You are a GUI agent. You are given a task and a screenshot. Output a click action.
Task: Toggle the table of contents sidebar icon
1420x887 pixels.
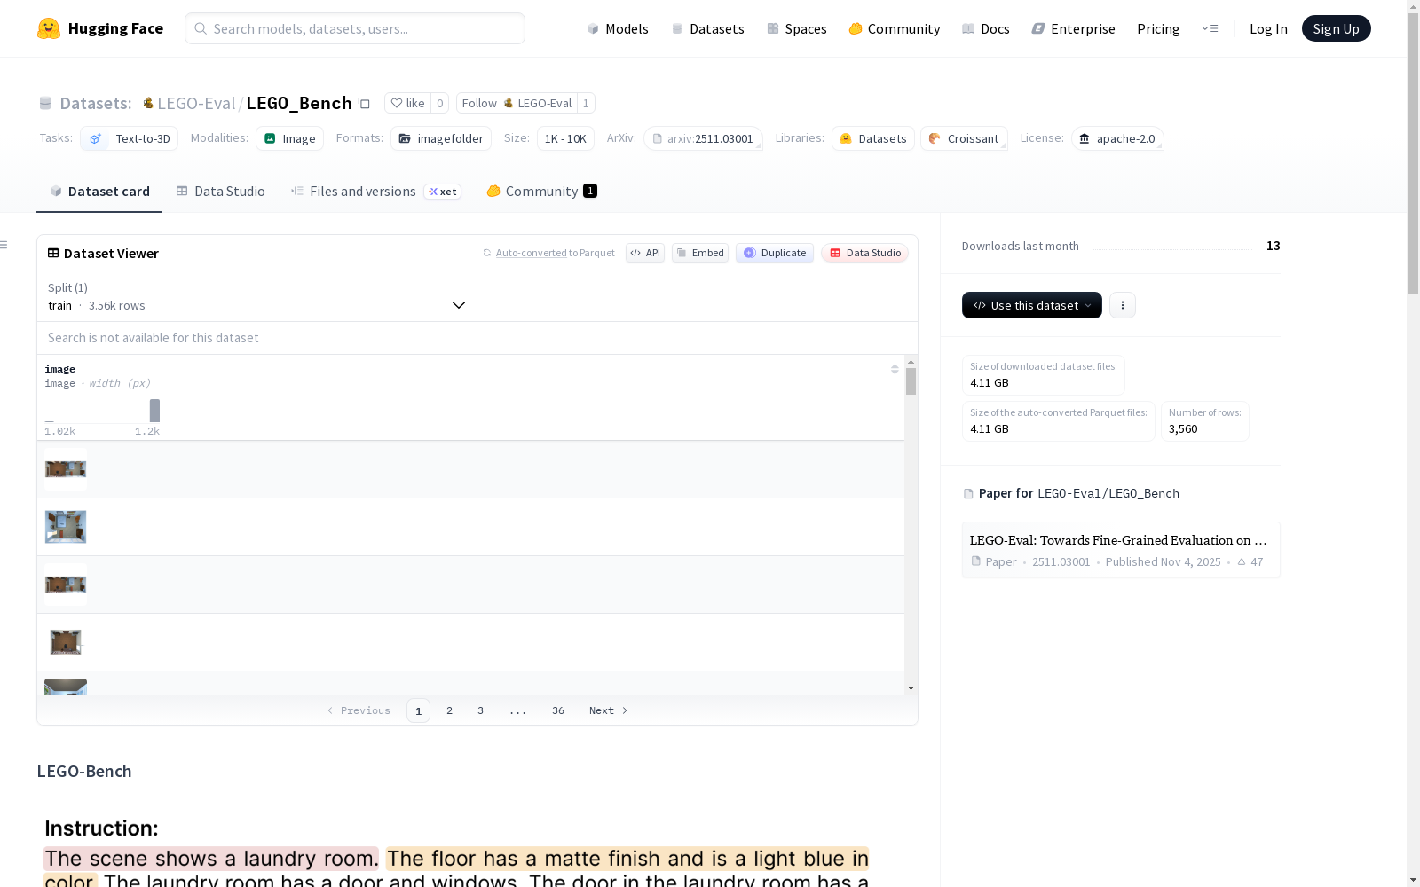tap(4, 245)
